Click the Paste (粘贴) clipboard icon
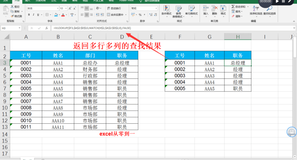Screen dimensions: 297x160 pos(6,9)
